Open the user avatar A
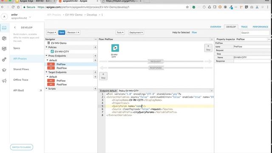Screen dimensions: 272x153 pos(4,17)
